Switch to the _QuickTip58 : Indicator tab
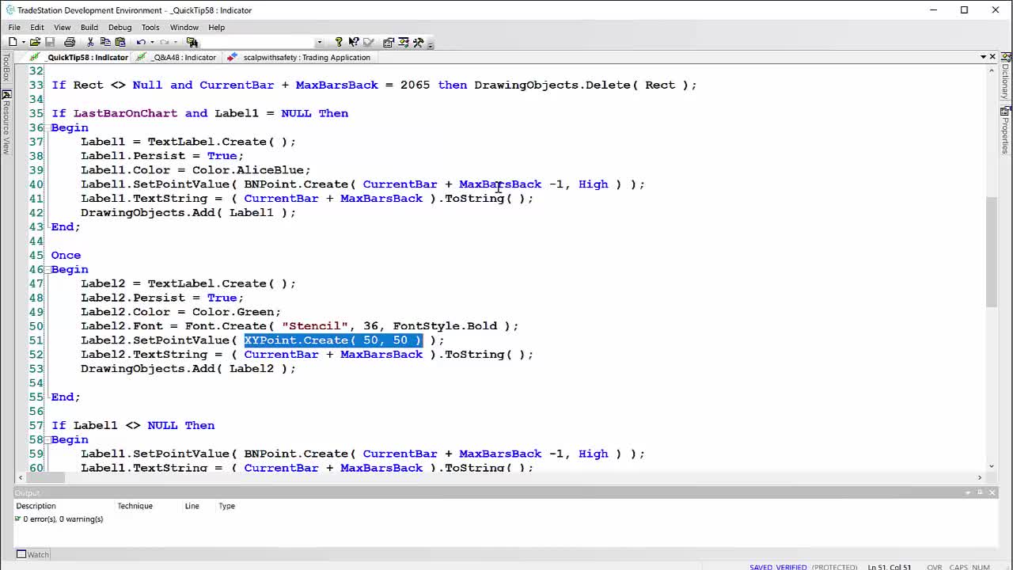This screenshot has width=1013, height=570. [x=79, y=57]
